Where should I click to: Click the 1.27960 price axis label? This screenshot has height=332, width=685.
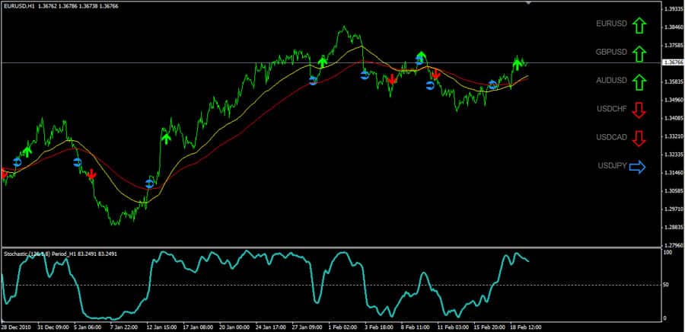(x=674, y=245)
